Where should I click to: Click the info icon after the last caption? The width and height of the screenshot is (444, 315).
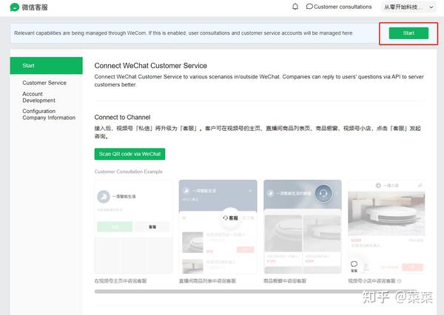coord(400,281)
